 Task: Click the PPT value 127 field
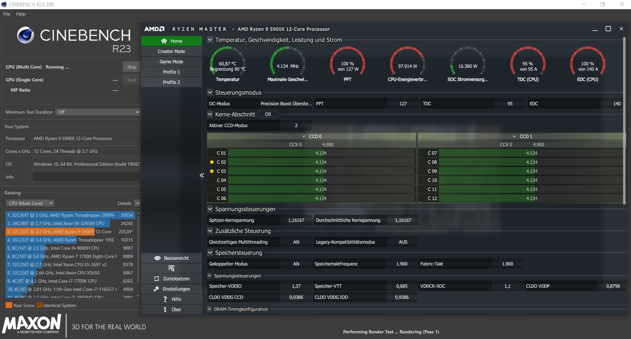tap(403, 103)
